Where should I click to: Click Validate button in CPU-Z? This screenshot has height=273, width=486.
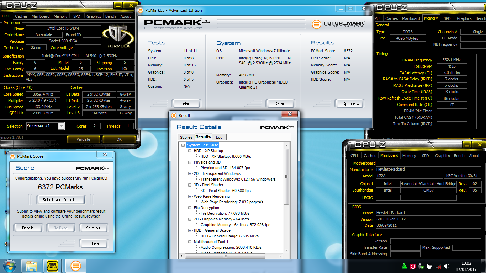click(x=83, y=139)
